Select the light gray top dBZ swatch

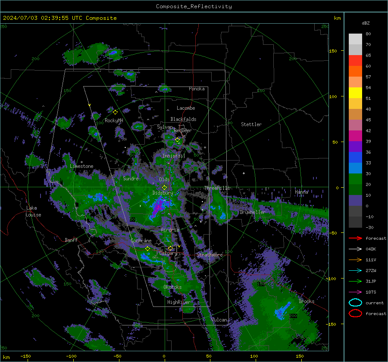355,39
